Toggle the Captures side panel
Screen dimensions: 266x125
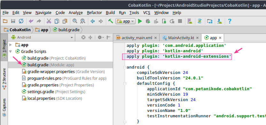(x=4, y=107)
